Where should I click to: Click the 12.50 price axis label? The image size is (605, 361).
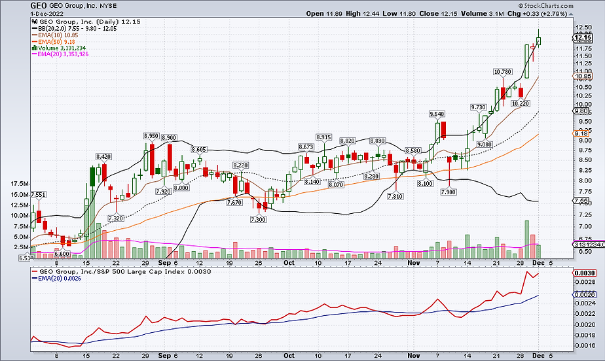[583, 27]
